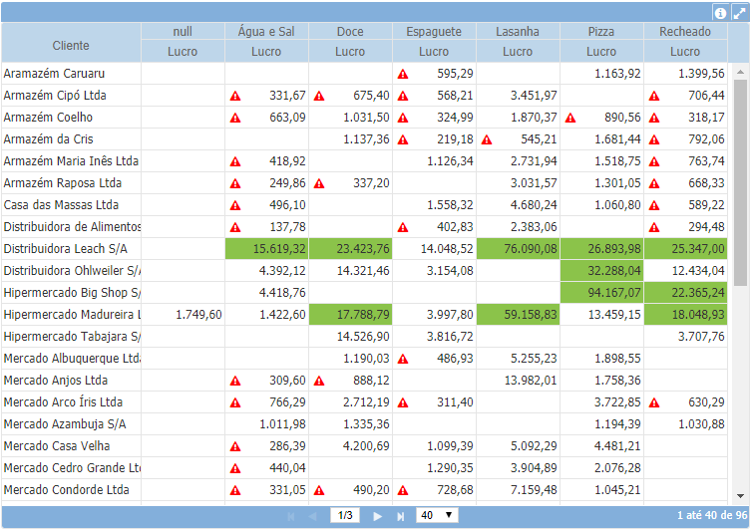Click the Espaguete column header
The height and width of the screenshot is (529, 751).
(434, 32)
